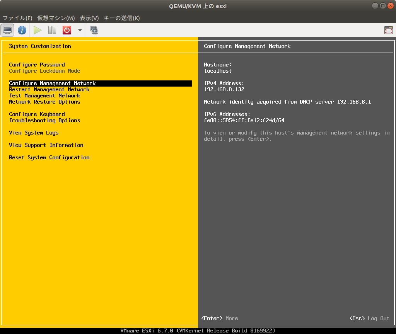The image size is (396, 334).
Task: Minimize the QEMU/KVM window
Action: pos(375,6)
